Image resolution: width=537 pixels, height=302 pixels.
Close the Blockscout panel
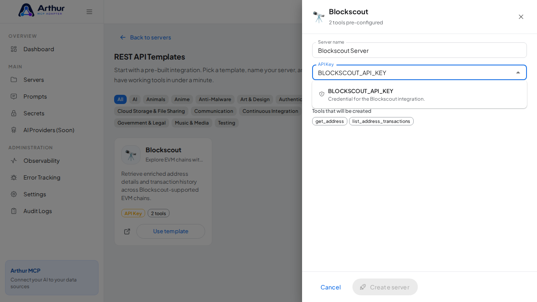click(x=521, y=17)
